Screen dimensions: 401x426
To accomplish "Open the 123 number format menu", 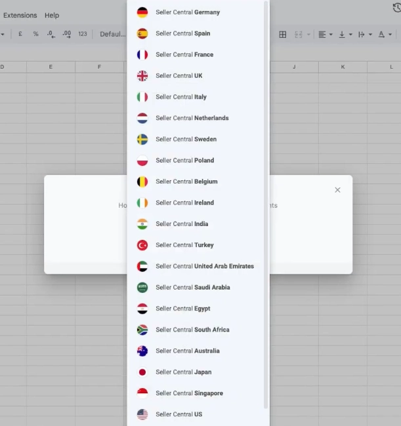I will pyautogui.click(x=82, y=34).
